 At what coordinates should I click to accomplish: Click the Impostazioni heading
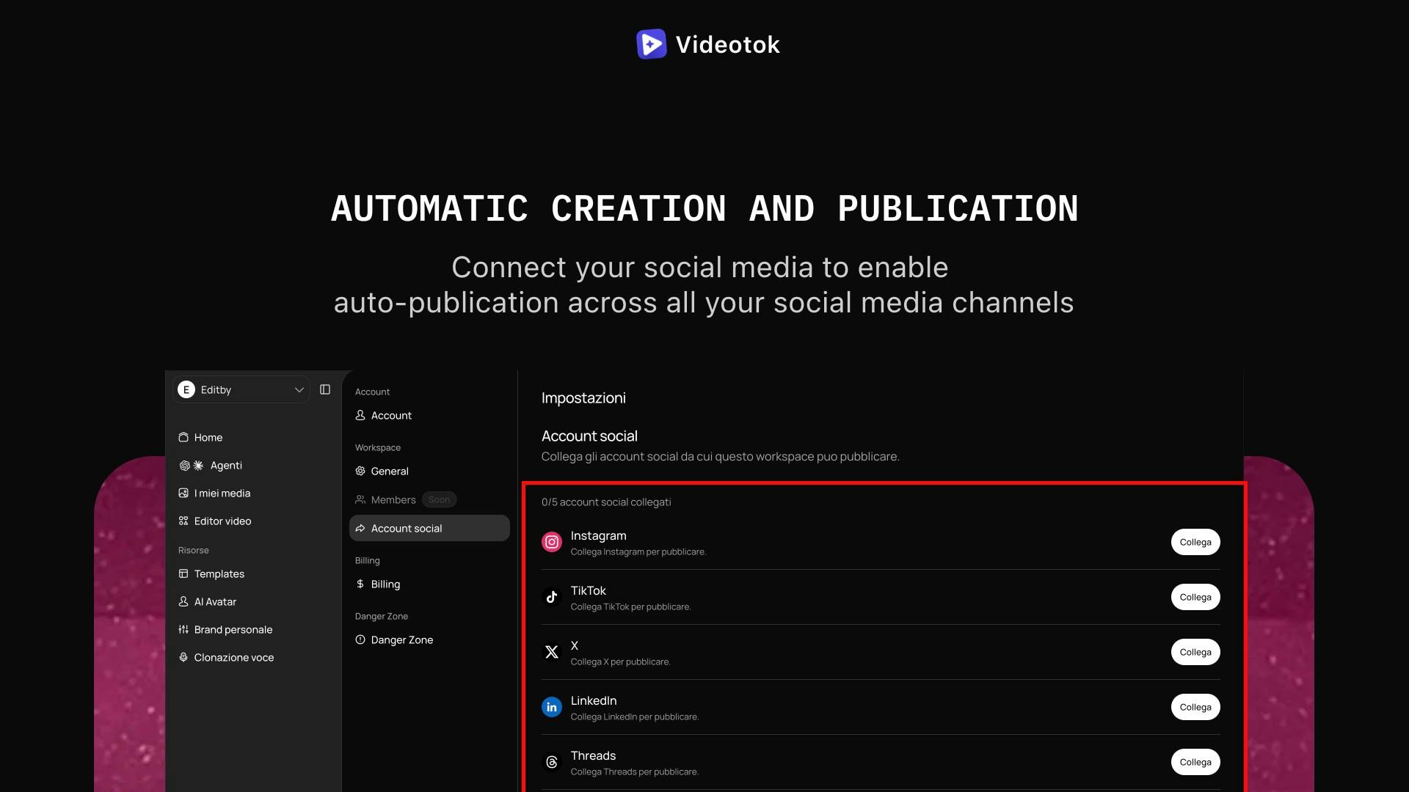[583, 397]
